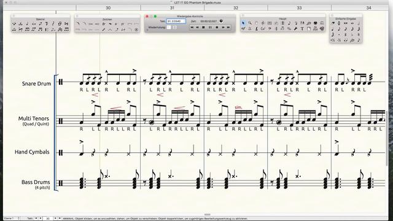Click the bottom measure number field showing 30

(x=48, y=219)
